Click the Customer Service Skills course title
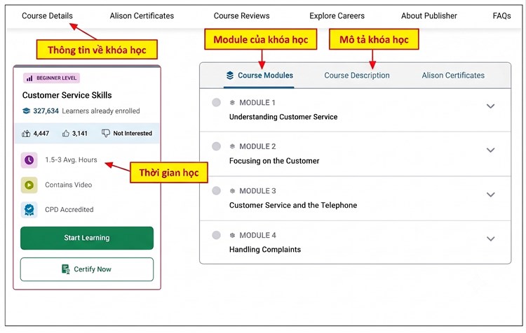526x333 pixels. pos(67,95)
